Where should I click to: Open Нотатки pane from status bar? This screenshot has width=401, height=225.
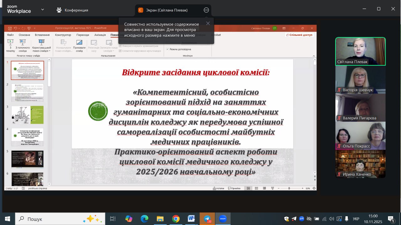pos(218,188)
